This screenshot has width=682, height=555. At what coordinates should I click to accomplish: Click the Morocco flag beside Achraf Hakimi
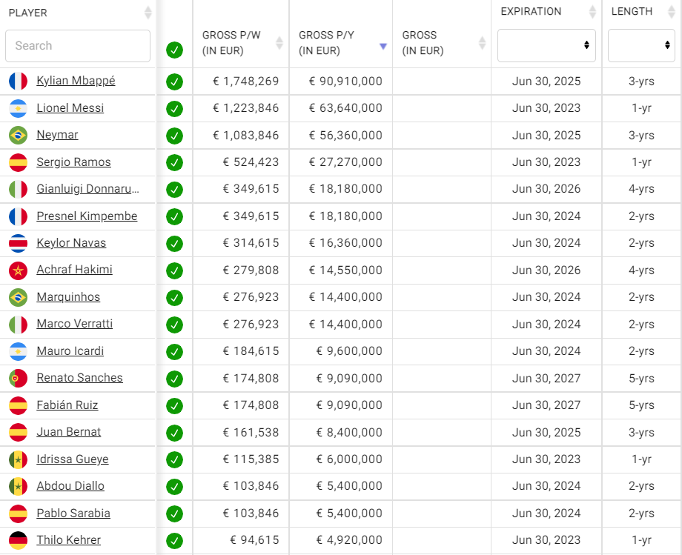(18, 270)
